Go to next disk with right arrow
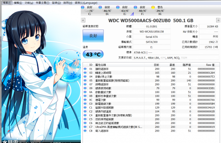Image resolution: width=221 pixels, height=143 pixels. point(218,20)
